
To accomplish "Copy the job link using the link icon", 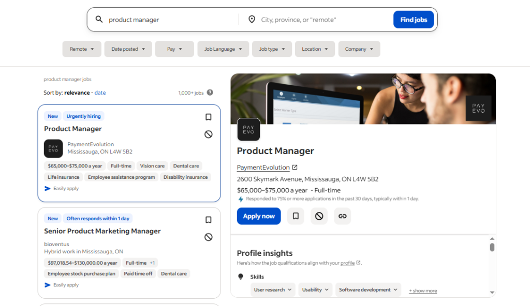I will pos(342,216).
